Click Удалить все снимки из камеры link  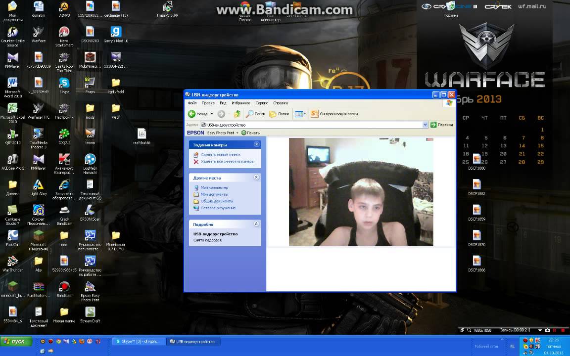click(x=228, y=161)
